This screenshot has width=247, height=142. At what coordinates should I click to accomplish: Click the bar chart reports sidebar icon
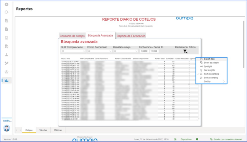coord(7,80)
